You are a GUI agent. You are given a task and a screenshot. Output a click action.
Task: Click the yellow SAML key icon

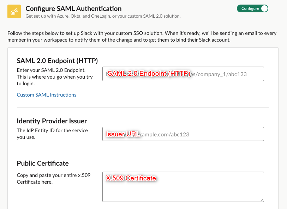pyautogui.click(x=14, y=12)
